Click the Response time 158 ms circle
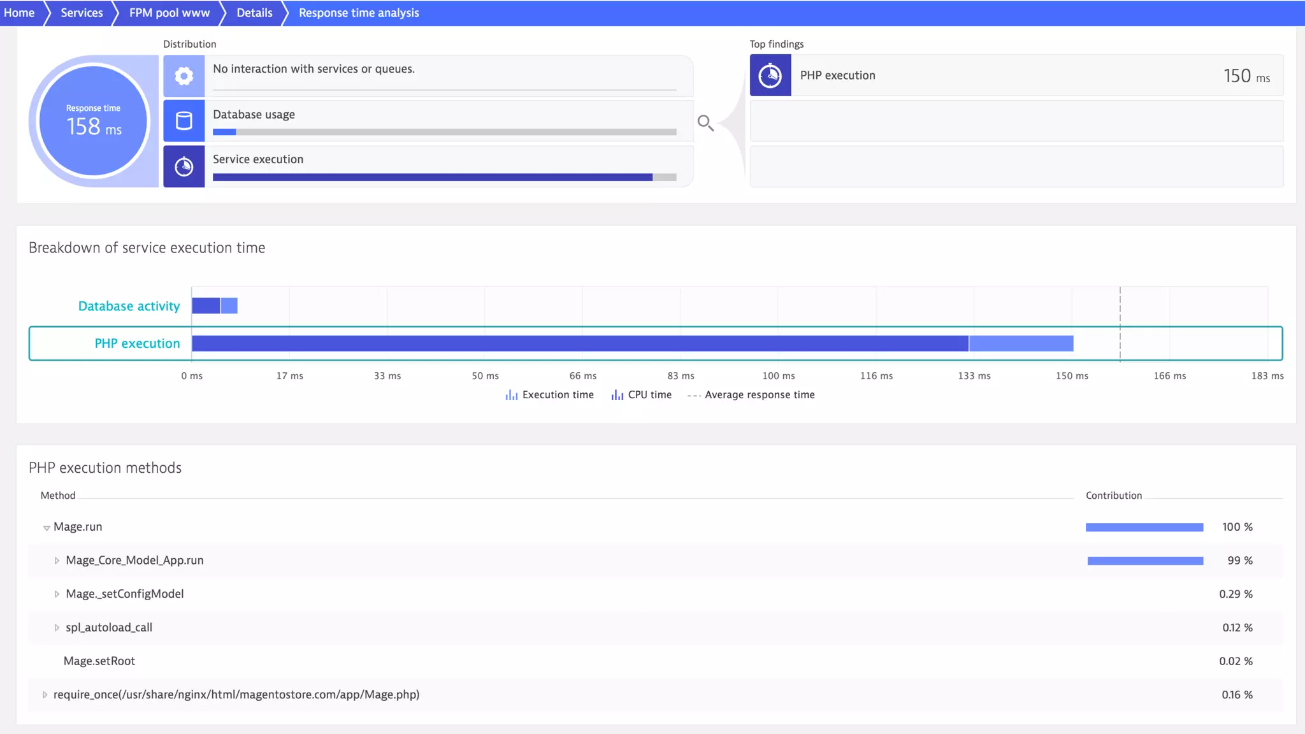Viewport: 1305px width, 734px height. (93, 120)
